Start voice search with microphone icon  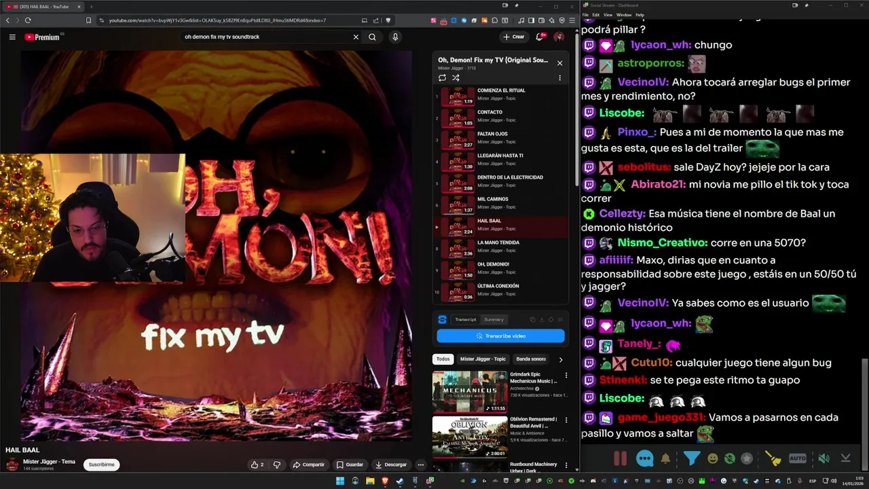(395, 37)
